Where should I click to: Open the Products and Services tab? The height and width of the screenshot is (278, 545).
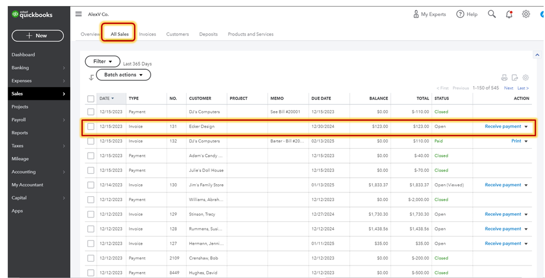click(x=250, y=34)
